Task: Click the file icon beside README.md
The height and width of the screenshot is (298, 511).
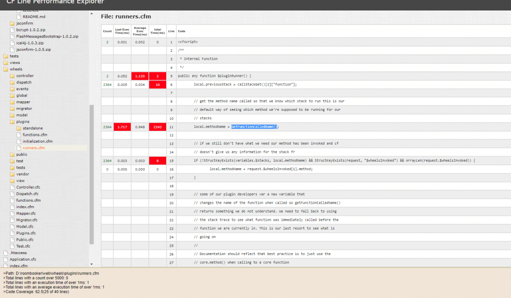Action: (18, 16)
